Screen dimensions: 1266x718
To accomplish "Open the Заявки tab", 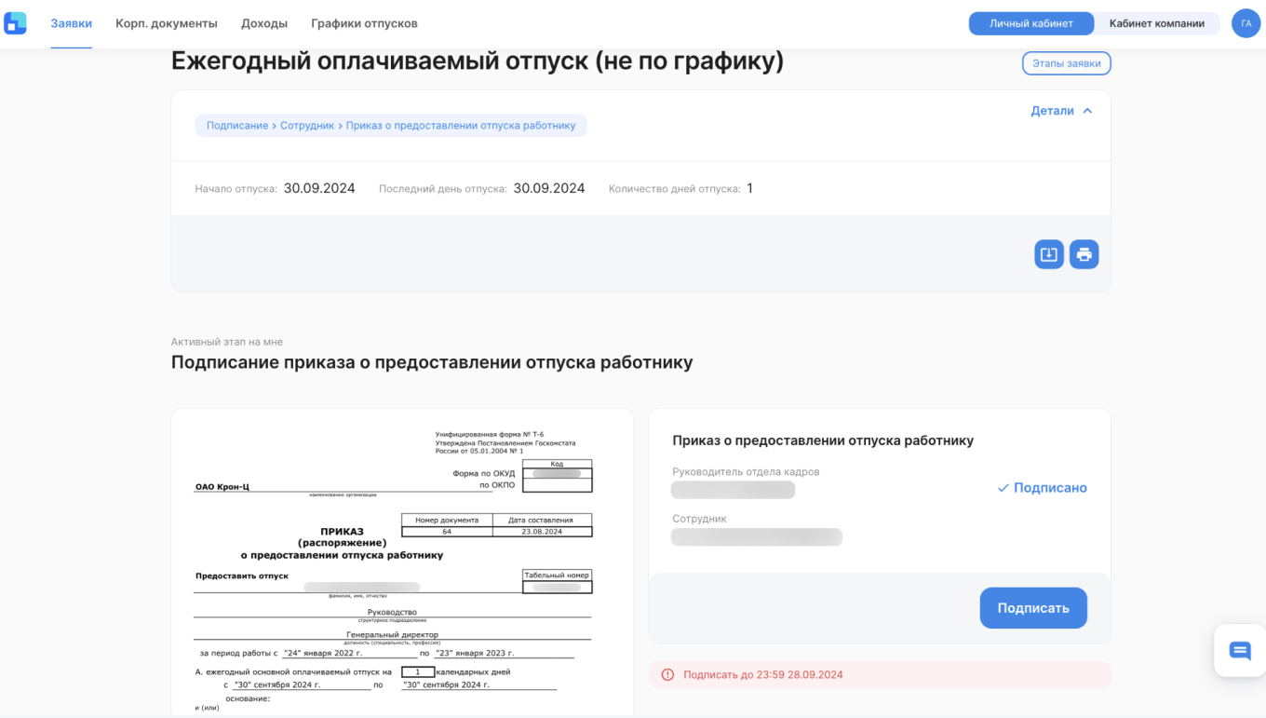I will click(x=72, y=23).
